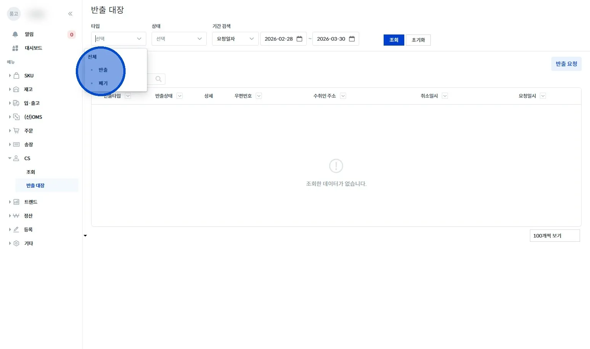Open 반출 대장 menu item
Image resolution: width=590 pixels, height=349 pixels.
tap(47, 185)
